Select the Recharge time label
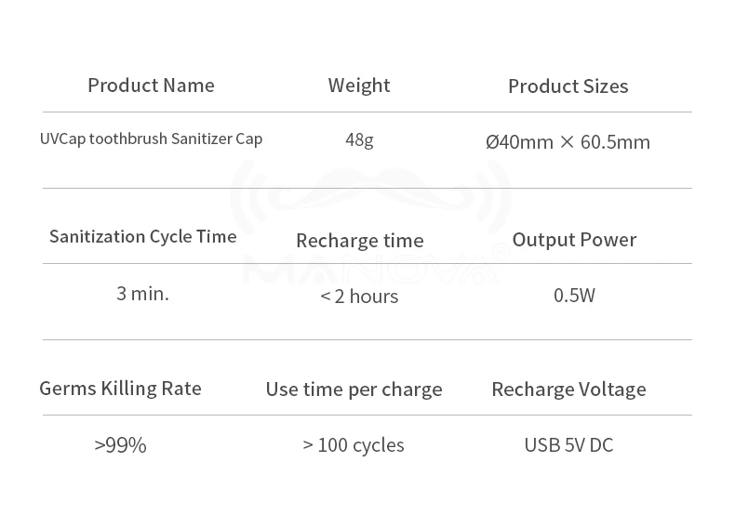735x515 pixels. (x=359, y=241)
